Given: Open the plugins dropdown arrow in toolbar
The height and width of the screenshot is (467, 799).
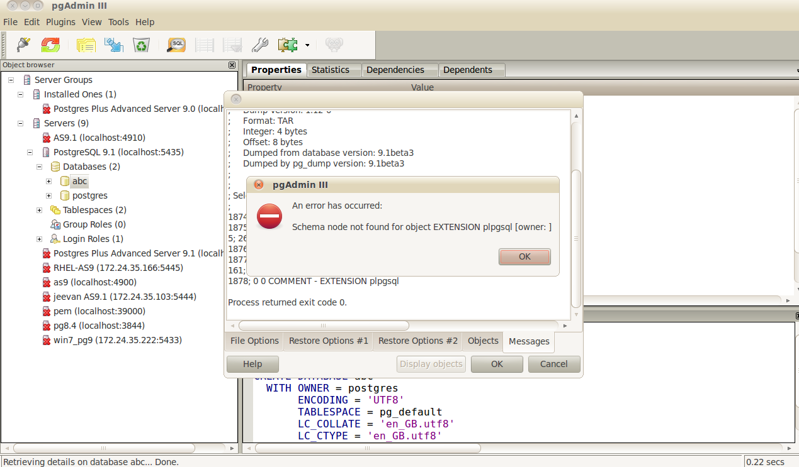Looking at the screenshot, I should coord(307,45).
